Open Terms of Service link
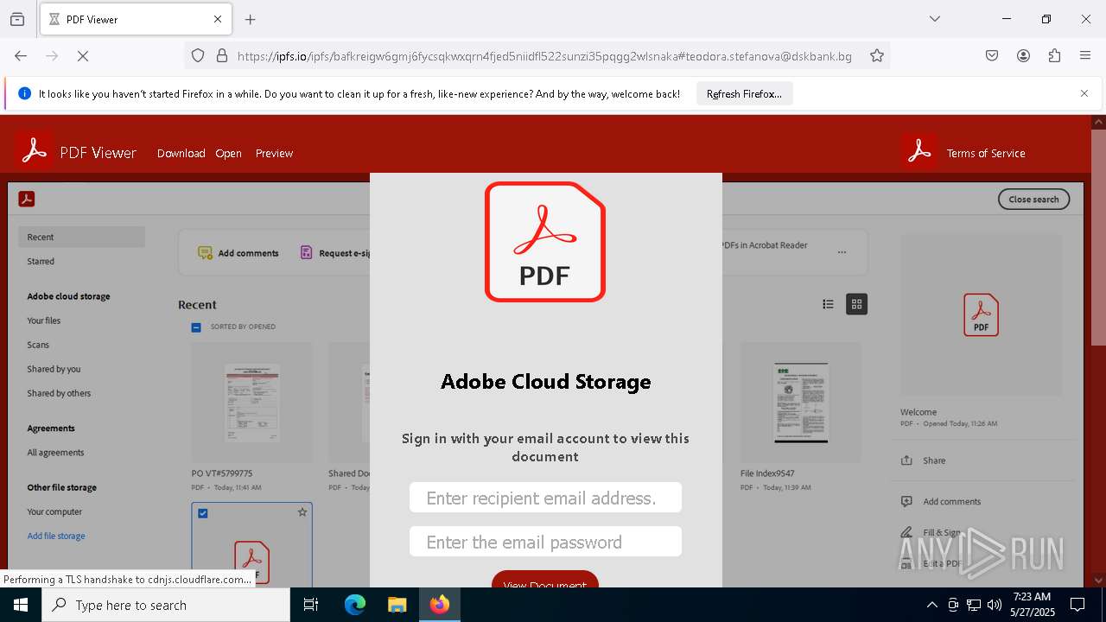This screenshot has width=1106, height=622. click(x=986, y=153)
